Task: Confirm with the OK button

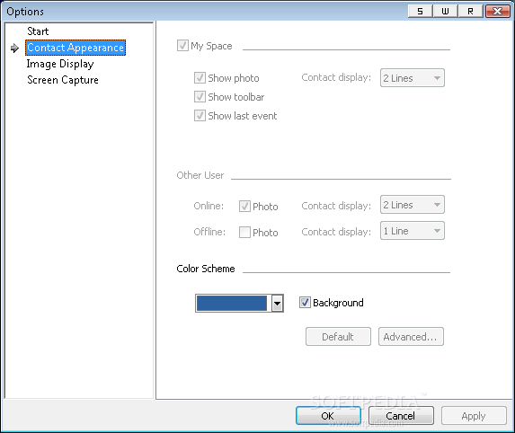Action: (x=328, y=416)
